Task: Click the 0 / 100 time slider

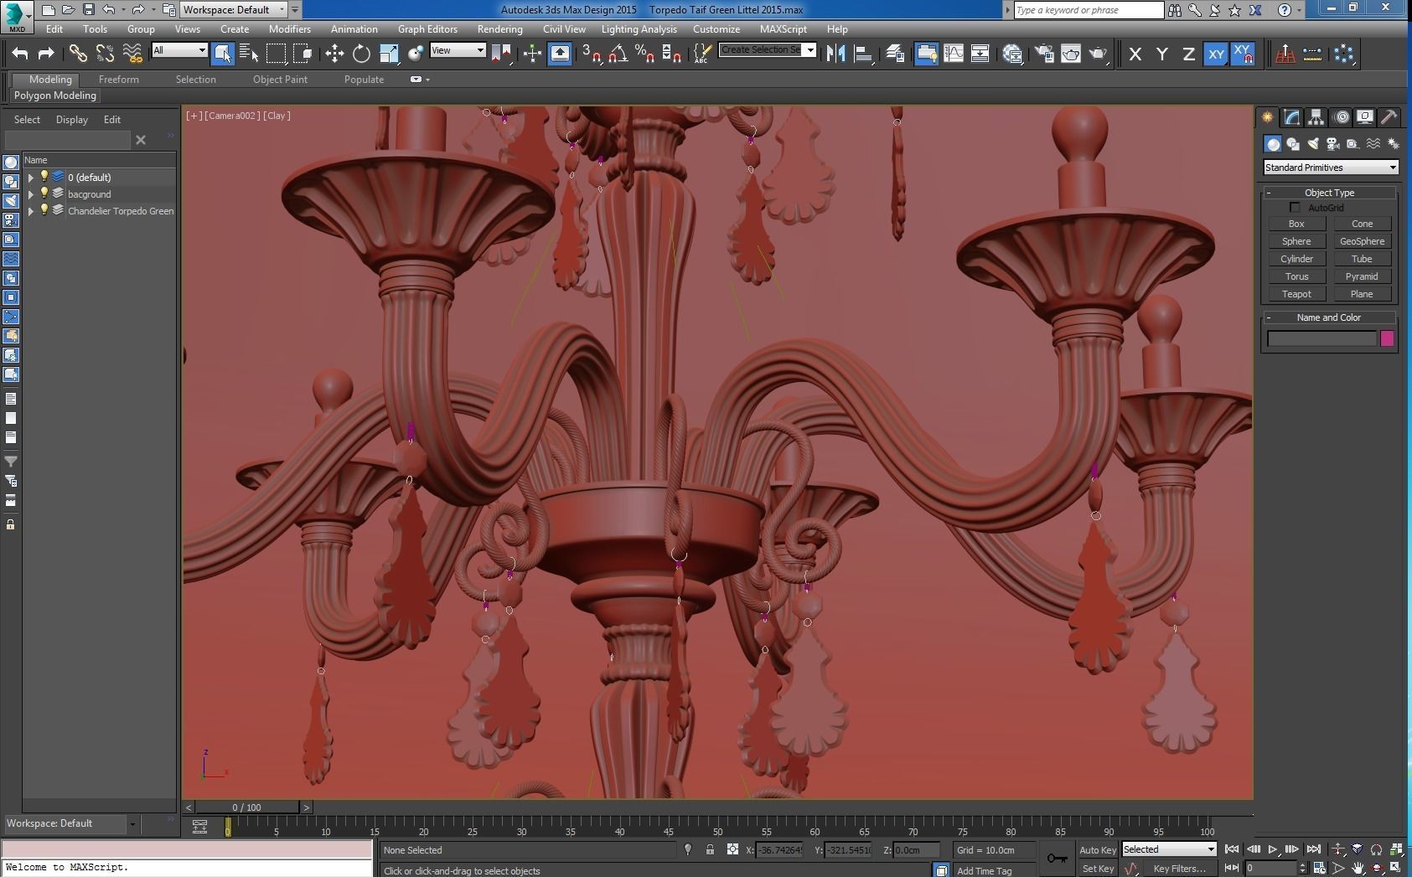Action: coord(247,807)
